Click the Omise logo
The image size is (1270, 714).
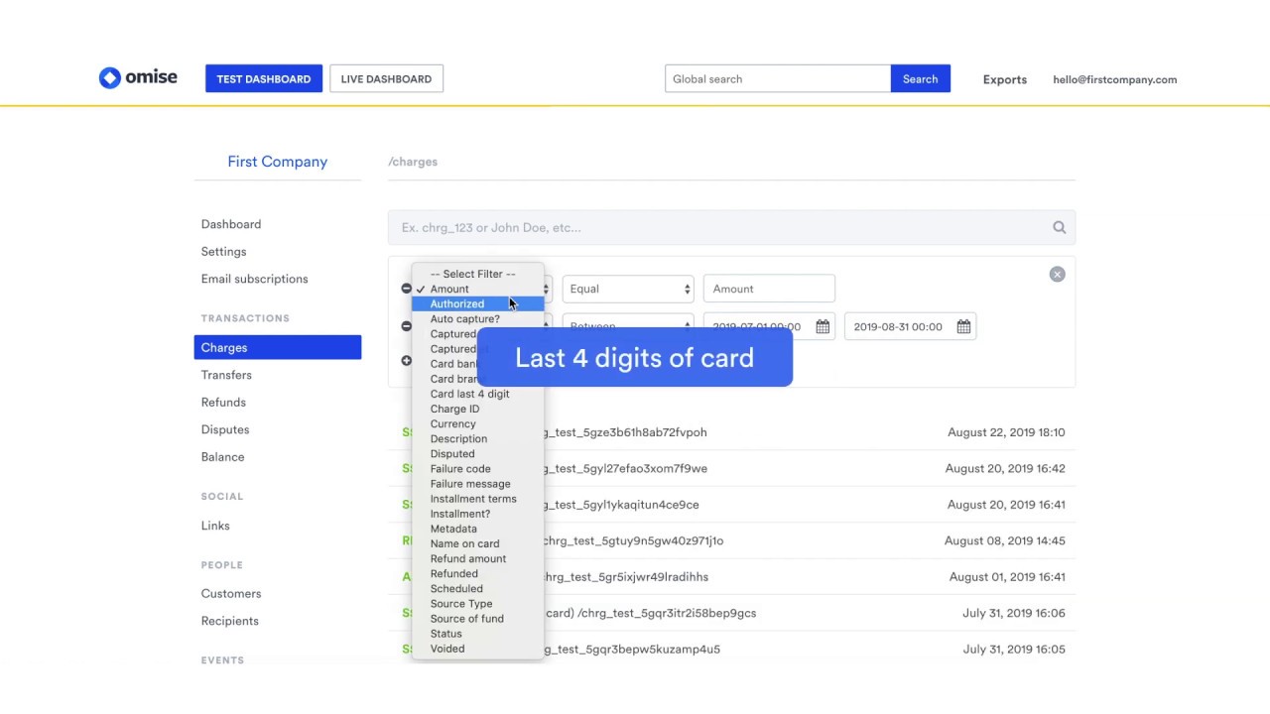(138, 77)
